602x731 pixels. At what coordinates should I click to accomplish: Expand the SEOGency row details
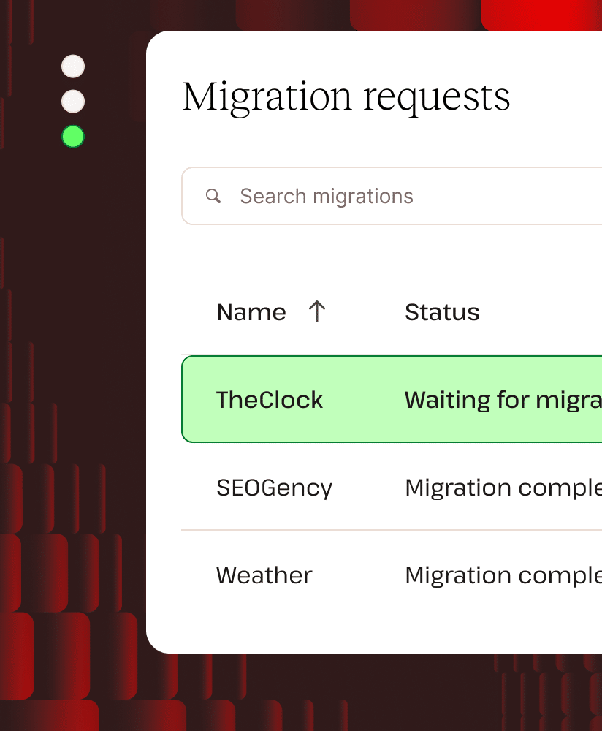(x=329, y=488)
